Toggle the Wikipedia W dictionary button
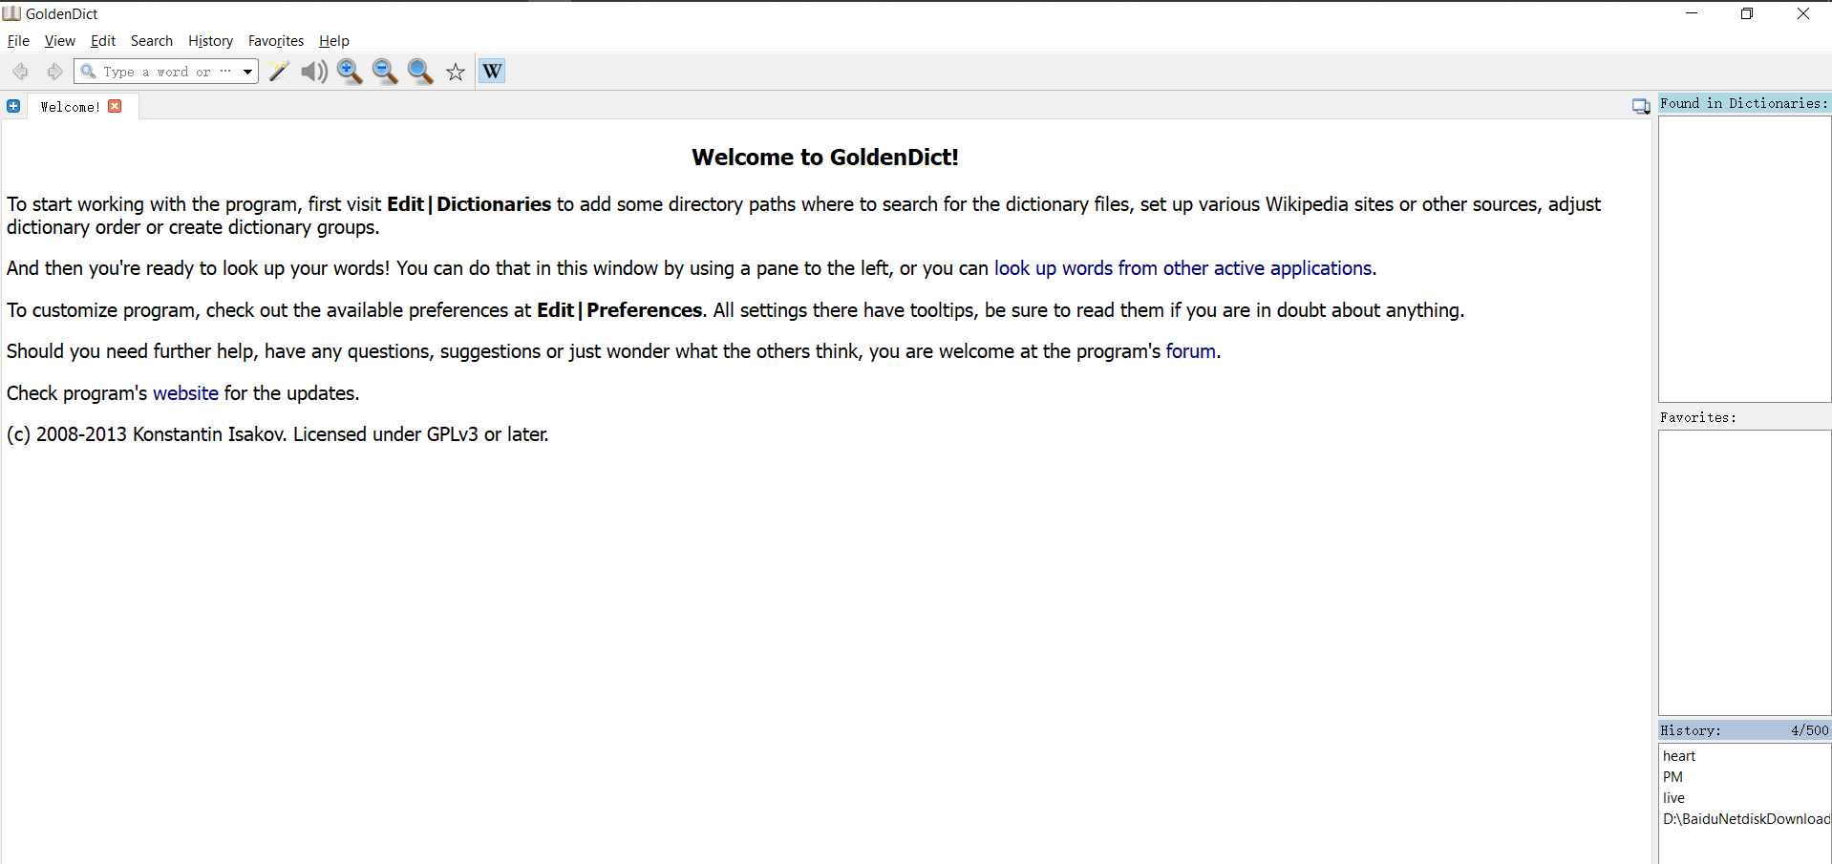Screen dimensions: 1832x864 [x=492, y=72]
